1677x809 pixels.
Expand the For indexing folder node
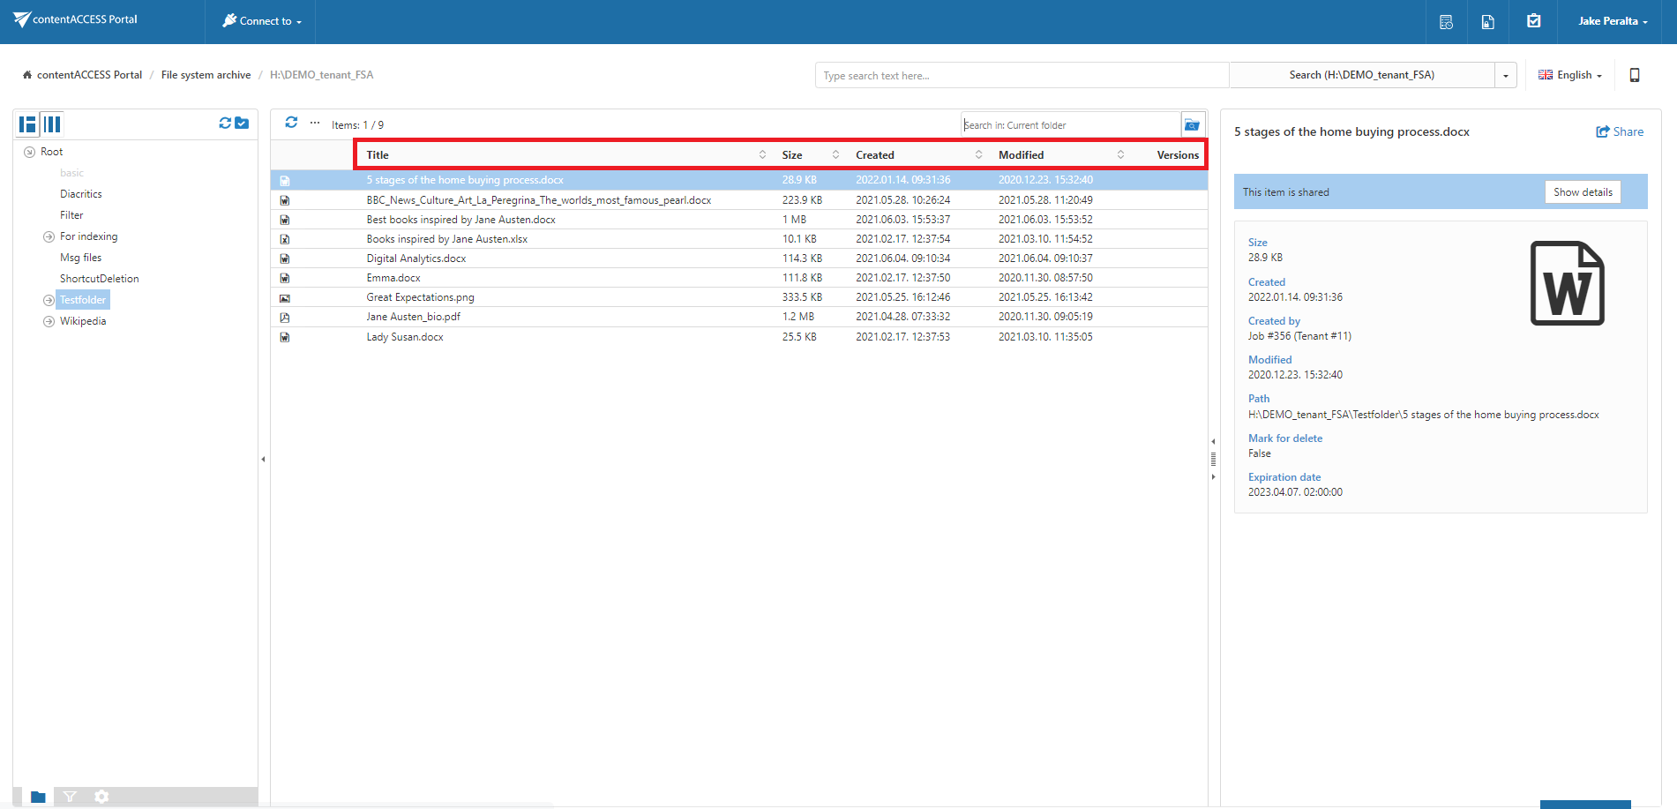click(49, 236)
